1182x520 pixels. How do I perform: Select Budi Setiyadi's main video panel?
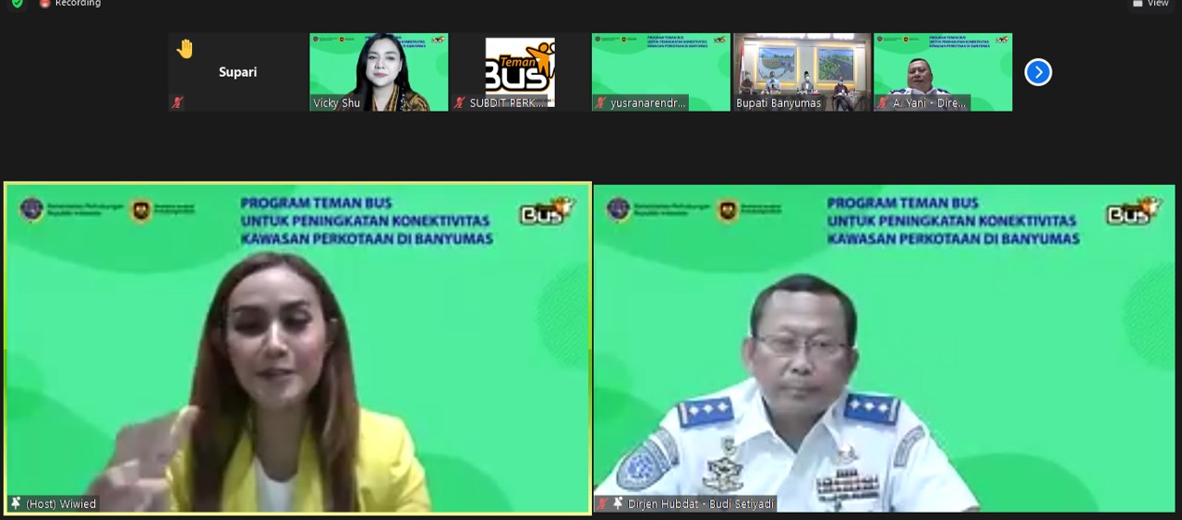point(885,348)
